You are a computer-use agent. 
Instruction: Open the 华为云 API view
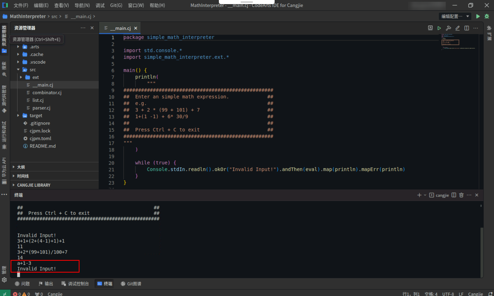[4, 171]
